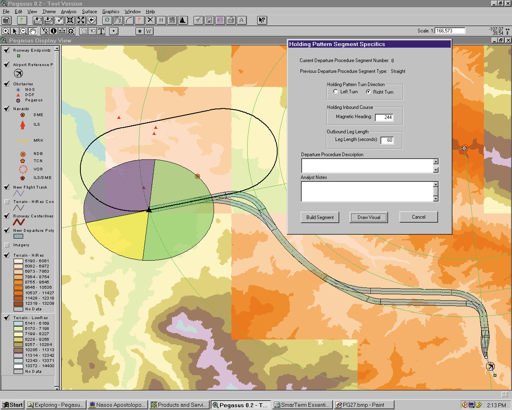512x410 pixels.
Task: Click the H holding pattern icon
Action: click(x=161, y=20)
